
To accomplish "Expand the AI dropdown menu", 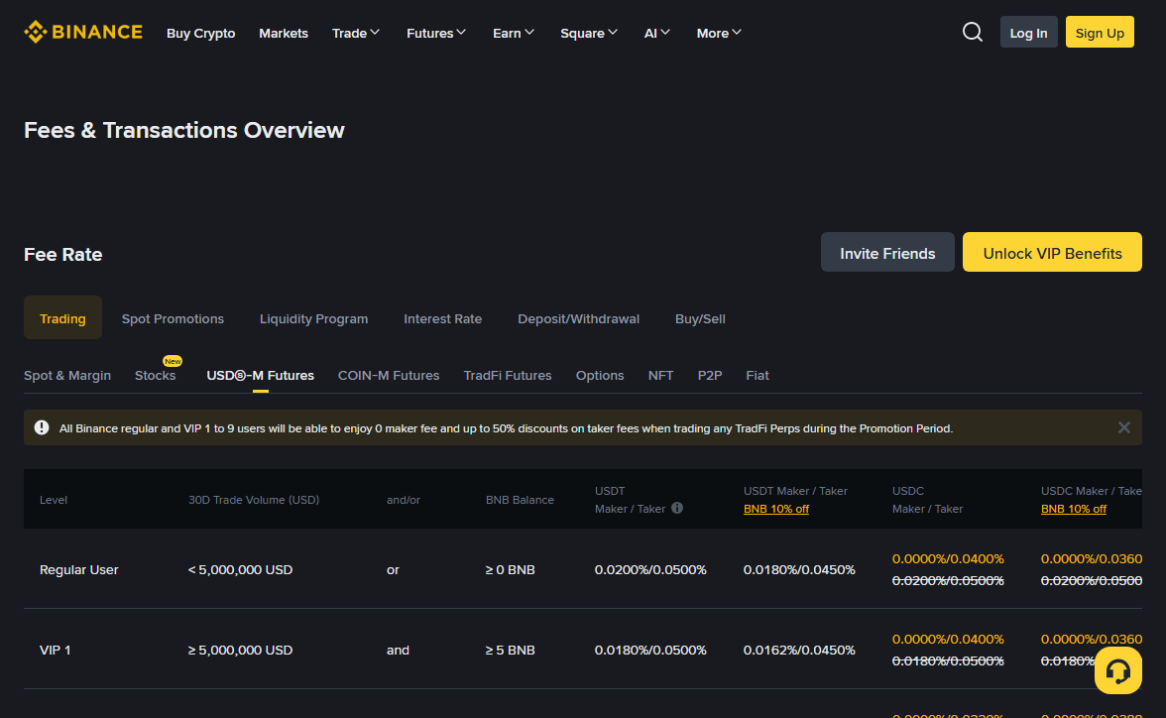I will [x=656, y=33].
